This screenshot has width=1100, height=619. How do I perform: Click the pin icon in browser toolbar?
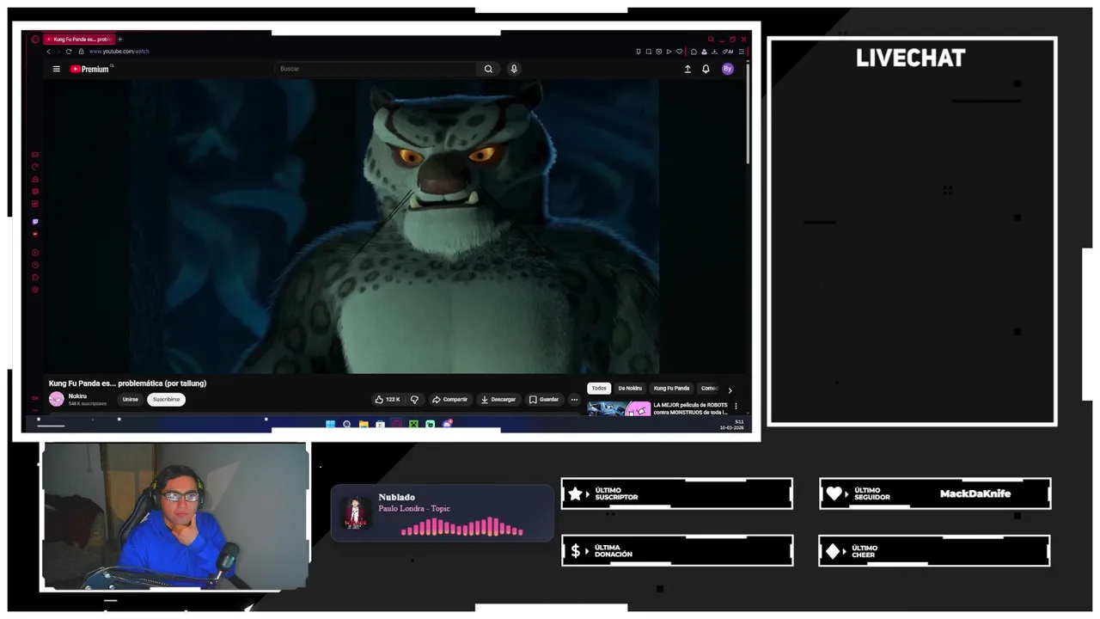click(x=639, y=52)
